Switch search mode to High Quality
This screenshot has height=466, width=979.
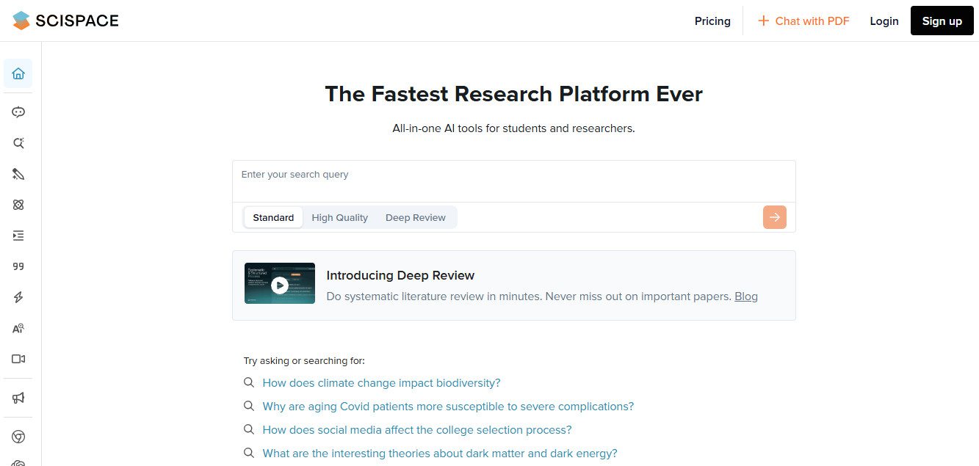[x=339, y=217]
